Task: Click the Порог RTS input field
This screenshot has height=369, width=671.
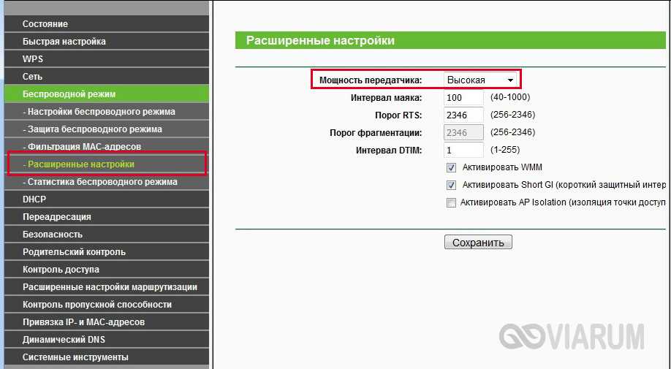Action: coord(463,115)
